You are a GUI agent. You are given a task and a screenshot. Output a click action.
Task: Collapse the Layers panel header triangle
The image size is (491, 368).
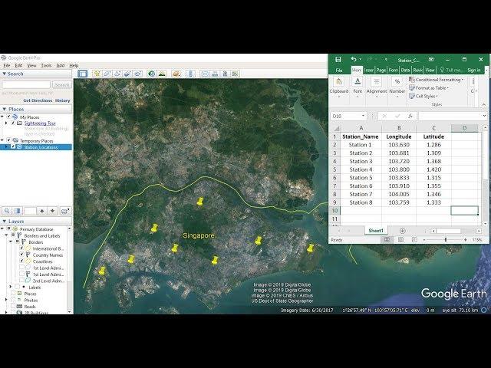point(4,222)
